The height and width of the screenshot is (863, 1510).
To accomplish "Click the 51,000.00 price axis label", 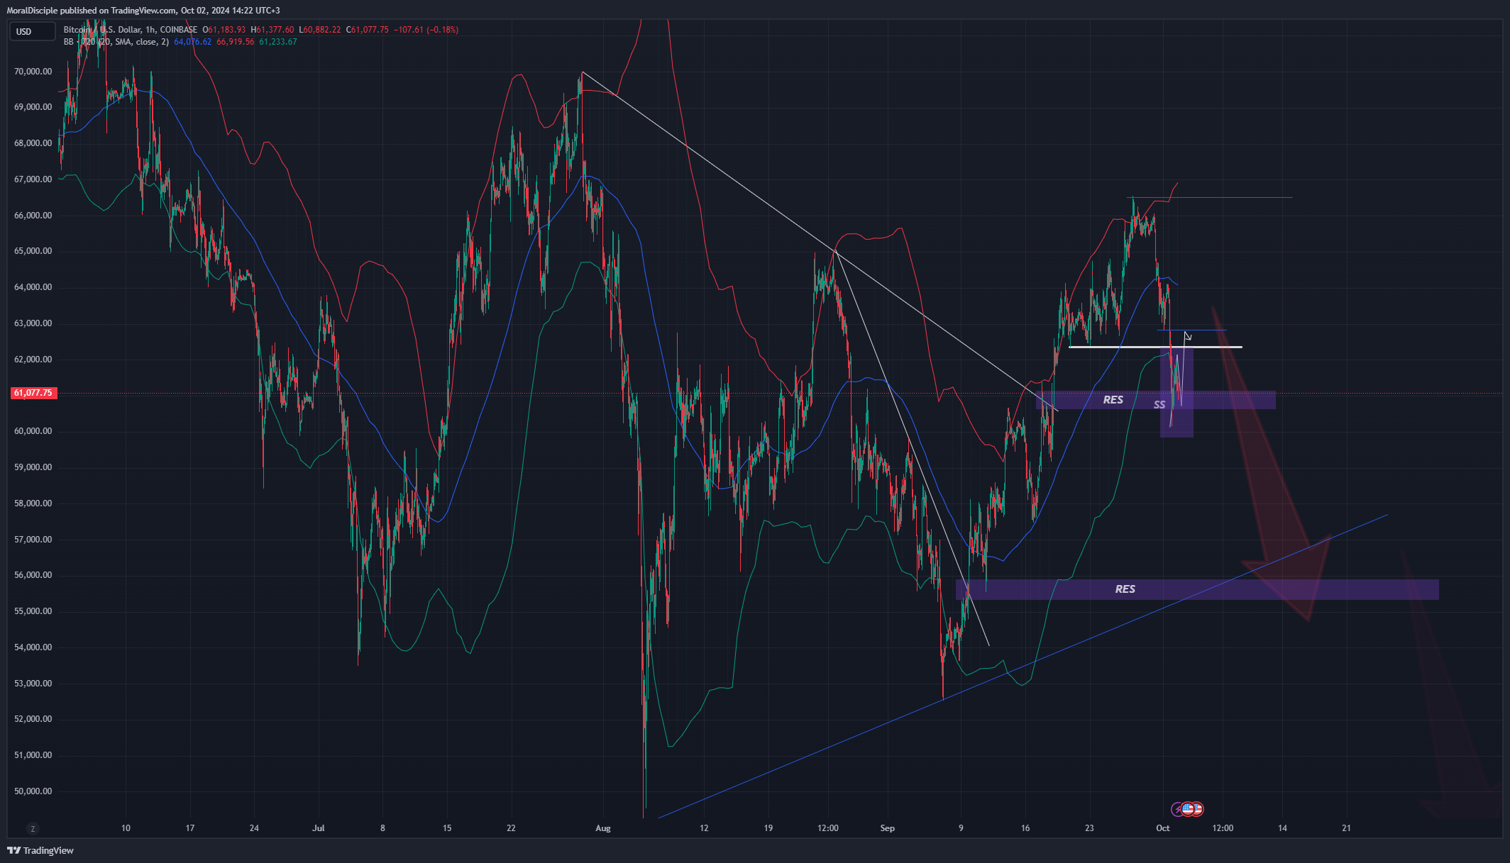I will click(33, 755).
